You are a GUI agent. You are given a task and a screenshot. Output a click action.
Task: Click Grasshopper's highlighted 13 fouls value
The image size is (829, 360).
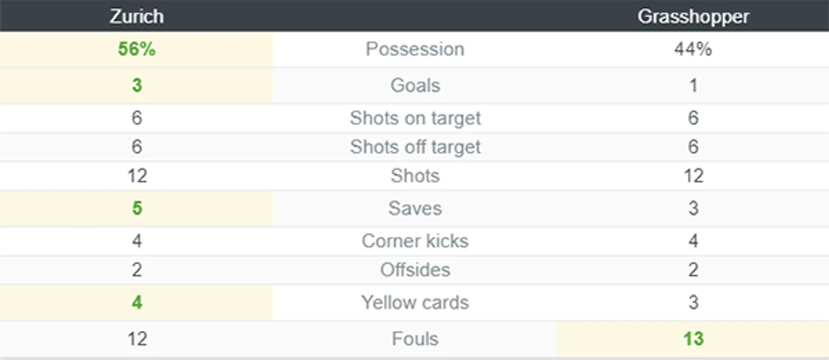[693, 339]
